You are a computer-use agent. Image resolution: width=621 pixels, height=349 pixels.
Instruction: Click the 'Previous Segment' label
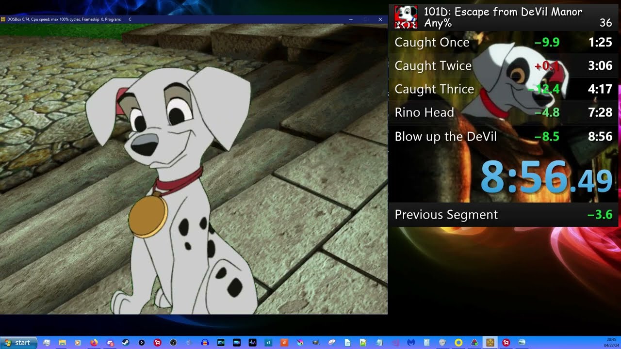click(446, 215)
